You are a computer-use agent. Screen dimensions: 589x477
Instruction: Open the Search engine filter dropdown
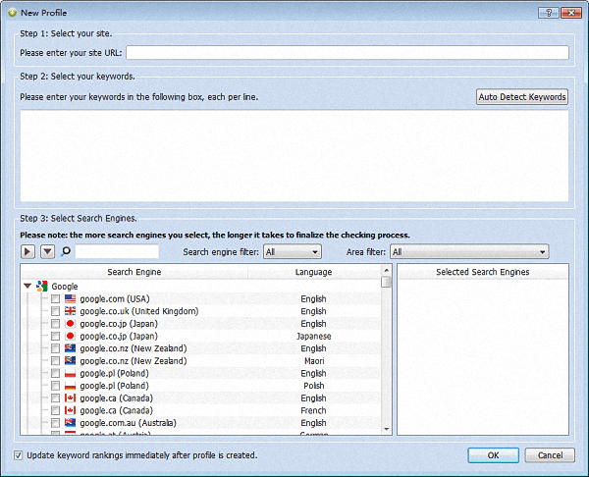point(292,252)
